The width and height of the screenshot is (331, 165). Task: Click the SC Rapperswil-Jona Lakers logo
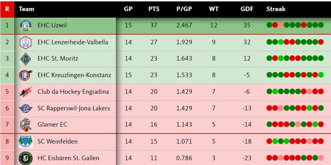(25, 108)
